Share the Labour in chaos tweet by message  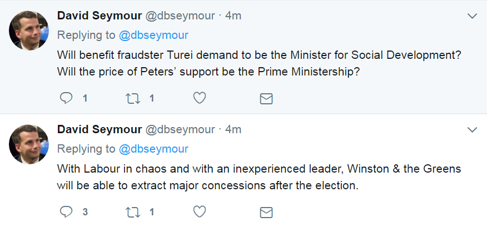tap(266, 213)
